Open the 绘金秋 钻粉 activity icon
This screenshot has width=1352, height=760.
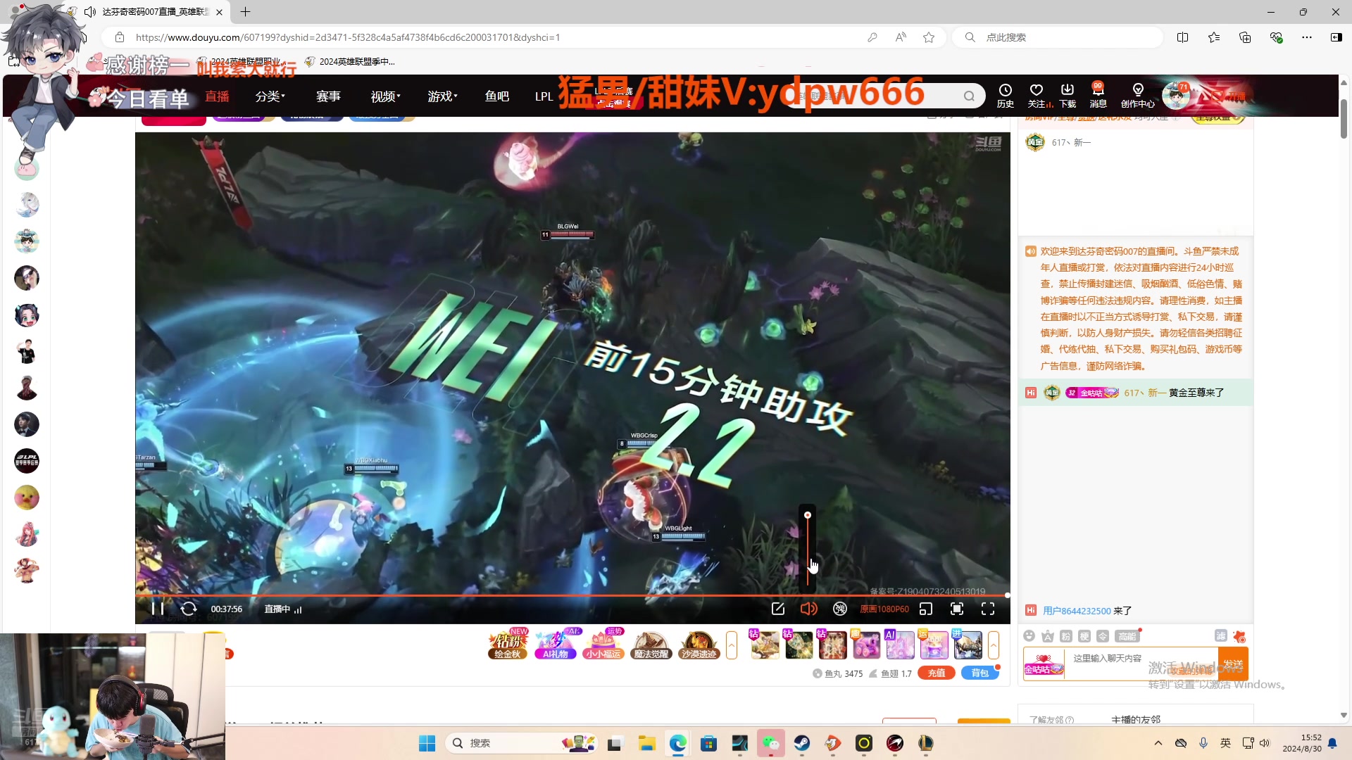point(508,645)
